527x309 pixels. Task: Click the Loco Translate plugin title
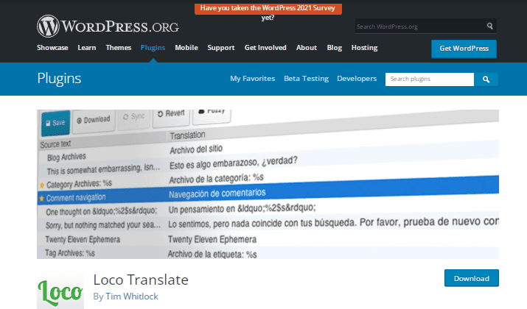141,280
